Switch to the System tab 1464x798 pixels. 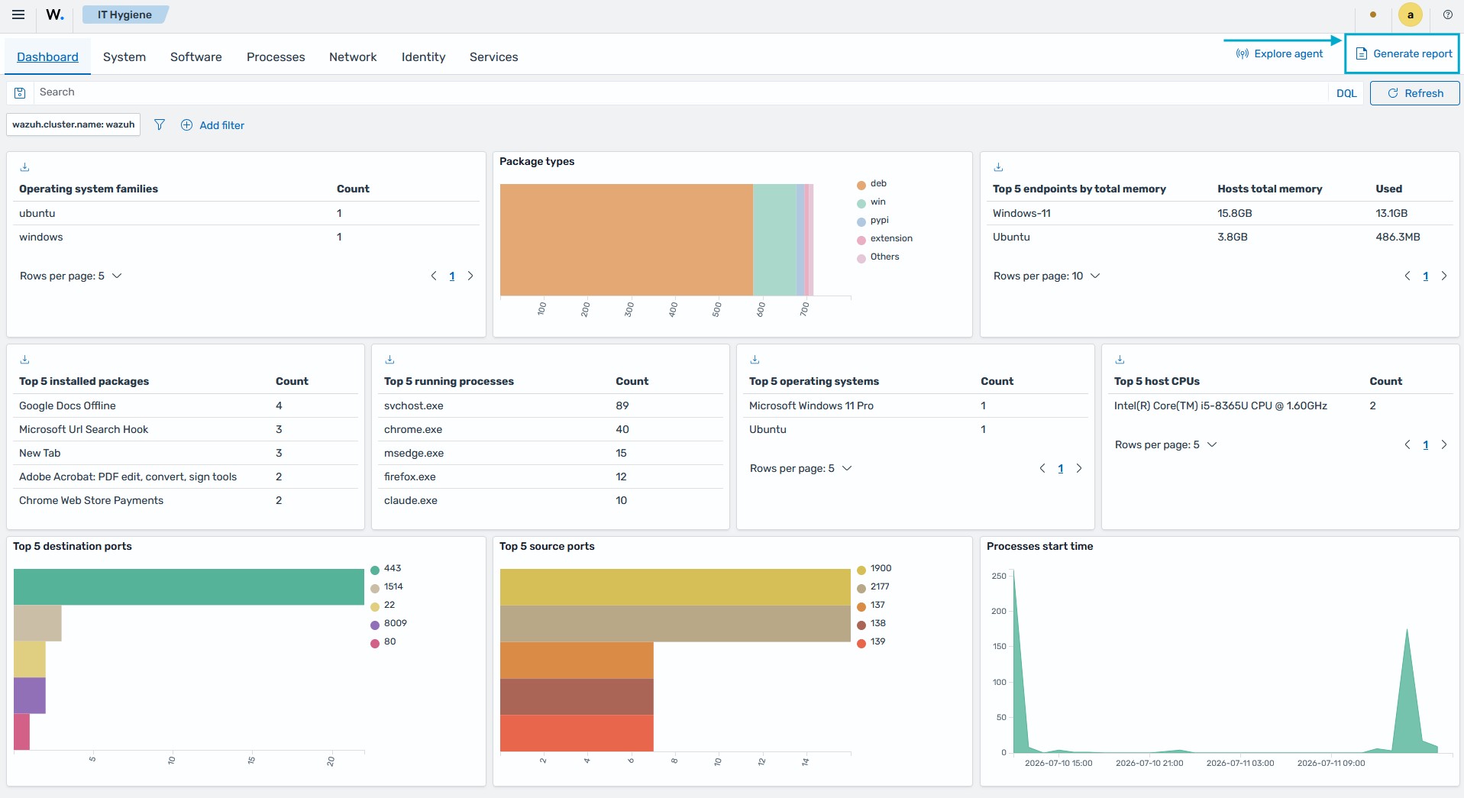click(124, 57)
